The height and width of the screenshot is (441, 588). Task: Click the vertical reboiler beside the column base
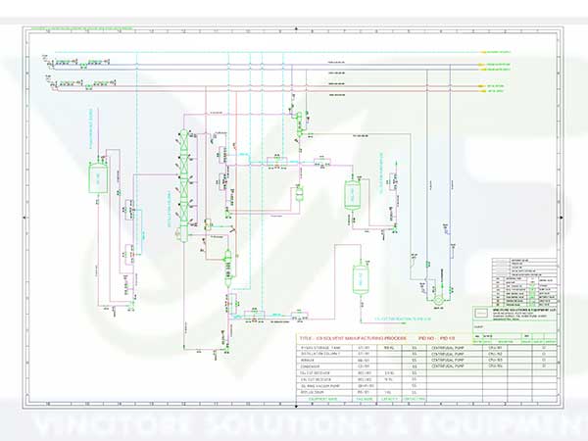pos(228,269)
